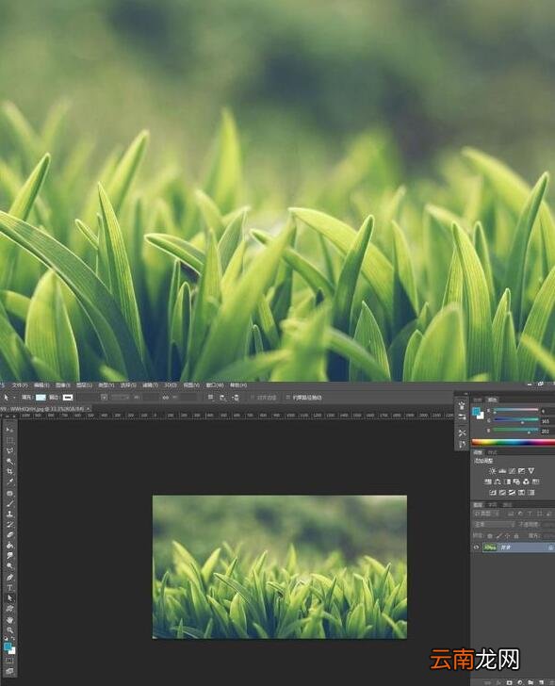Toggle visibility of the 背景 layer

(x=476, y=547)
